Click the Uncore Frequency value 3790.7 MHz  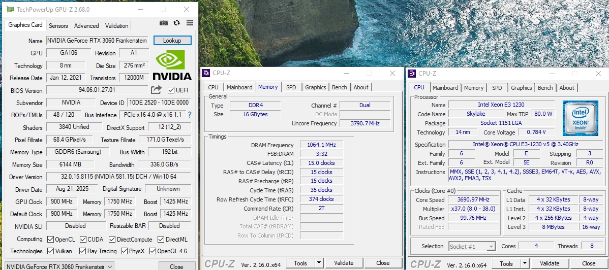click(365, 123)
